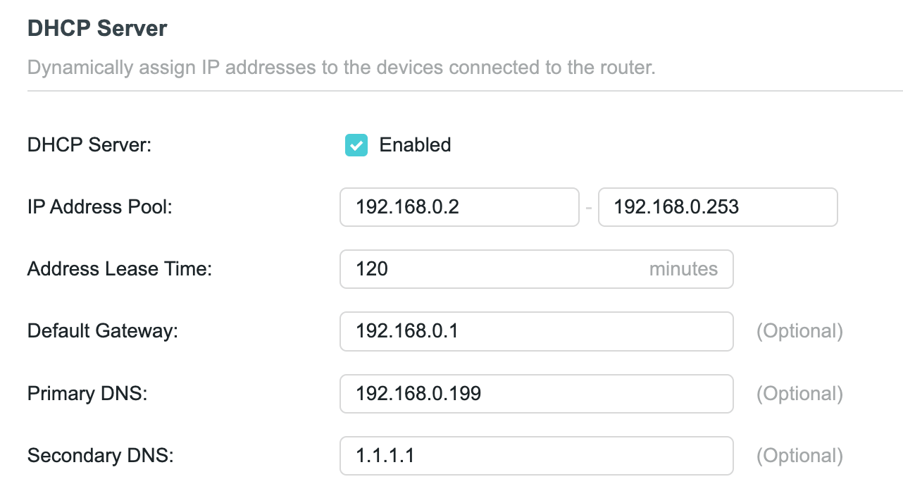Click "(Optional)" hint beside Secondary DNS
Image resolution: width=903 pixels, height=503 pixels.
coord(799,455)
